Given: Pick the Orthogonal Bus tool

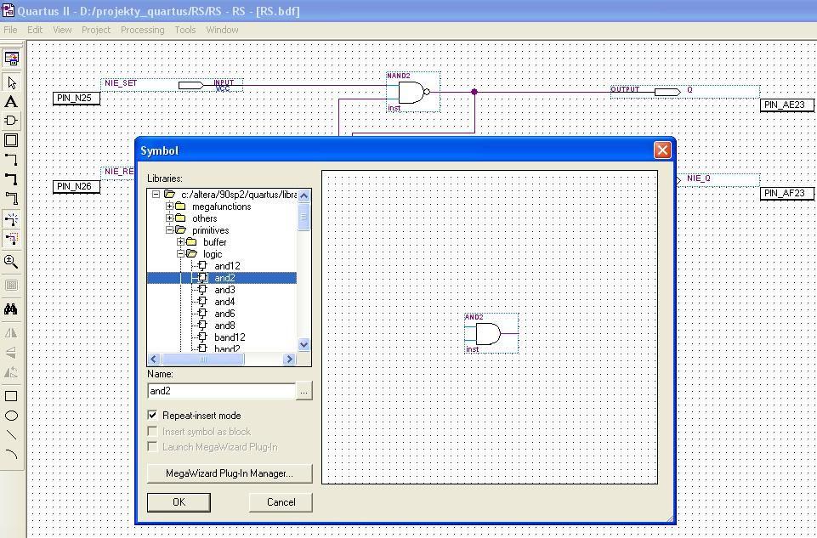Looking at the screenshot, I should click(x=11, y=178).
